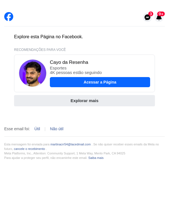The width and height of the screenshot is (169, 216).
Task: Click the Esportes category text
Action: point(58,68)
